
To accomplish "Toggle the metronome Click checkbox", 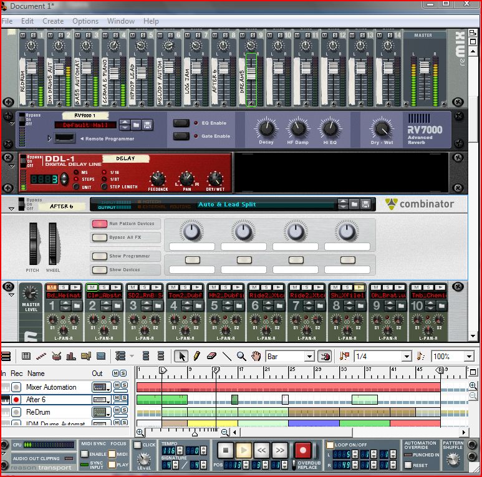I will pyautogui.click(x=137, y=445).
